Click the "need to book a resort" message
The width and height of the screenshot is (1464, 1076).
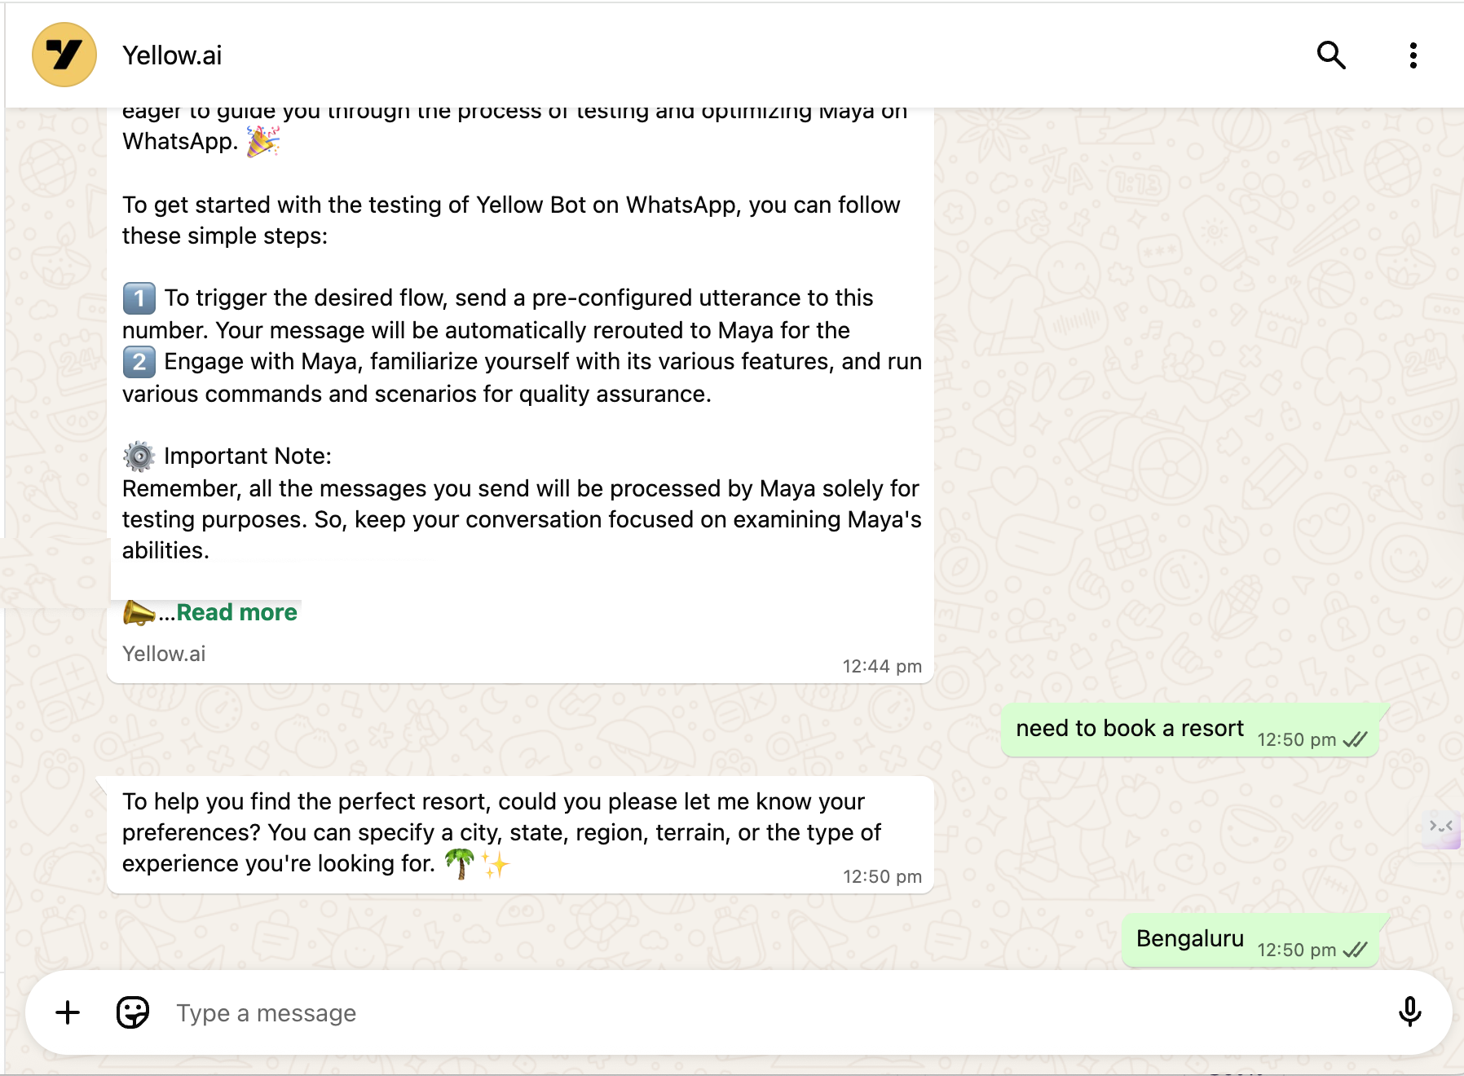point(1129,729)
